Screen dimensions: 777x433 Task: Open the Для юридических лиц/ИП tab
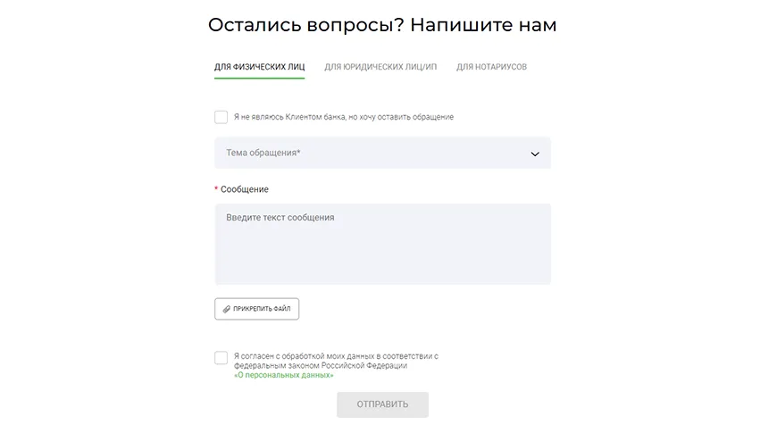[380, 67]
